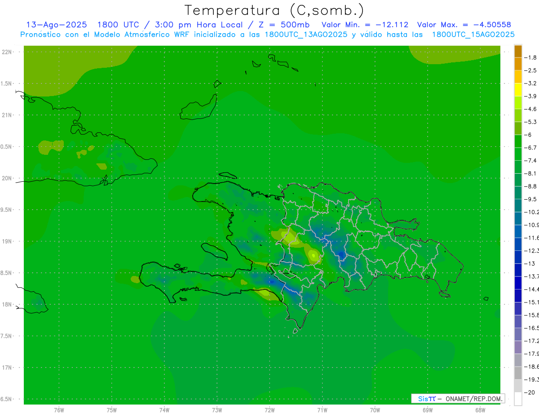Screen dimensions: 539x416
Task: Click the "-1.8" legend value
Action: click(x=531, y=57)
